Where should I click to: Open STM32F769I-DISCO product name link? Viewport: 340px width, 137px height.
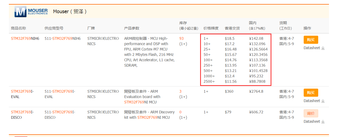tap(22, 115)
